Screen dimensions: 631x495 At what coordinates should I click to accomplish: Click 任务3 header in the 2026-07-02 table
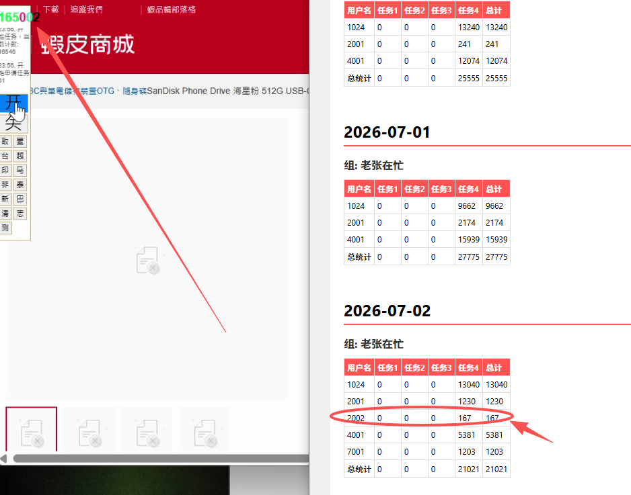pos(441,367)
